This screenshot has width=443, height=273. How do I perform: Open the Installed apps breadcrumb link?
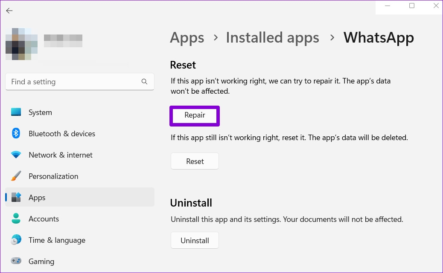[x=272, y=38]
